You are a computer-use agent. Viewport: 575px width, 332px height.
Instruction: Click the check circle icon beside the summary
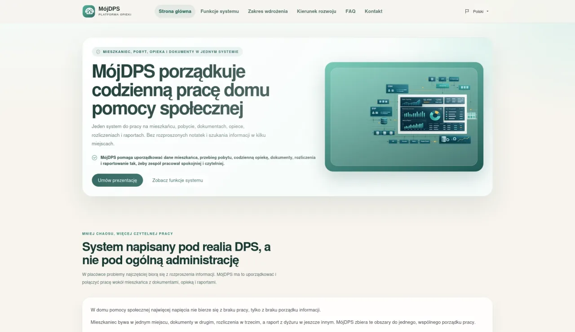click(x=94, y=157)
